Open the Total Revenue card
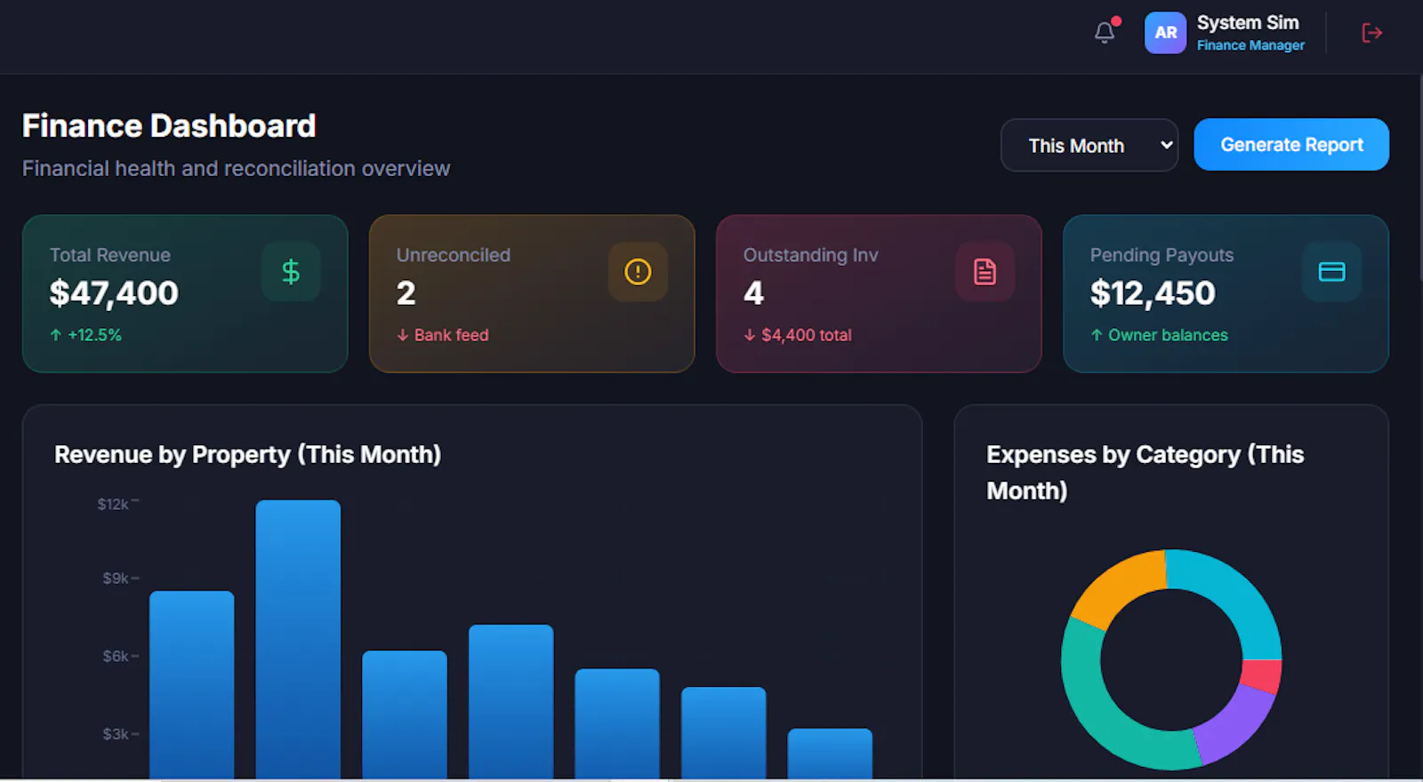The height and width of the screenshot is (782, 1423). [x=185, y=293]
